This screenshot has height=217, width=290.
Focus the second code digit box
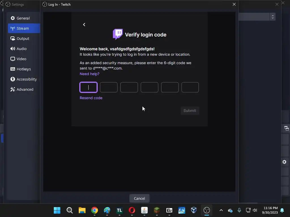[x=109, y=87]
